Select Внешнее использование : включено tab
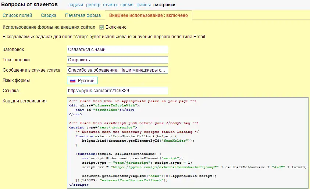 click(x=149, y=15)
